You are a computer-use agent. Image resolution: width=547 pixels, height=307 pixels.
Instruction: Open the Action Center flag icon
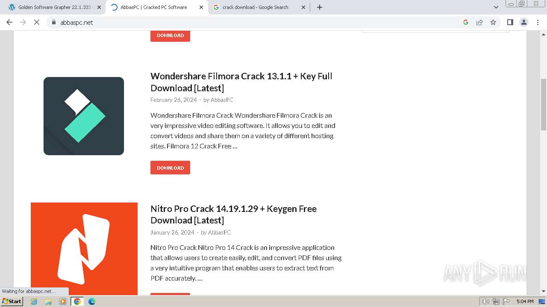[x=506, y=301]
